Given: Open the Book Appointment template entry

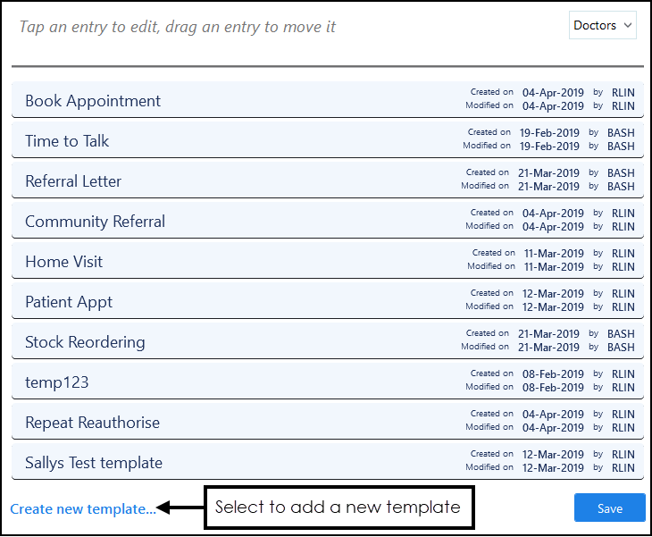Looking at the screenshot, I should point(93,101).
